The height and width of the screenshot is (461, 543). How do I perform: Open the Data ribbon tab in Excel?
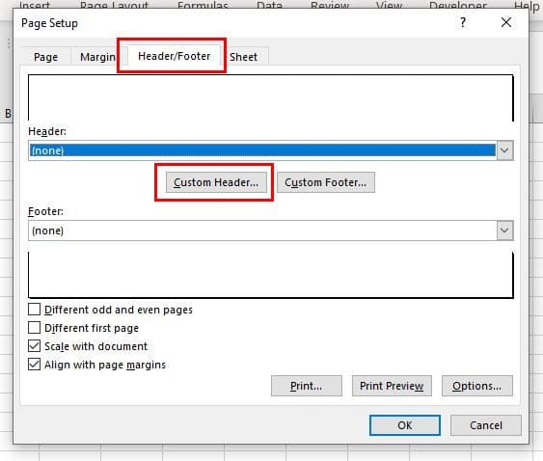click(269, 5)
